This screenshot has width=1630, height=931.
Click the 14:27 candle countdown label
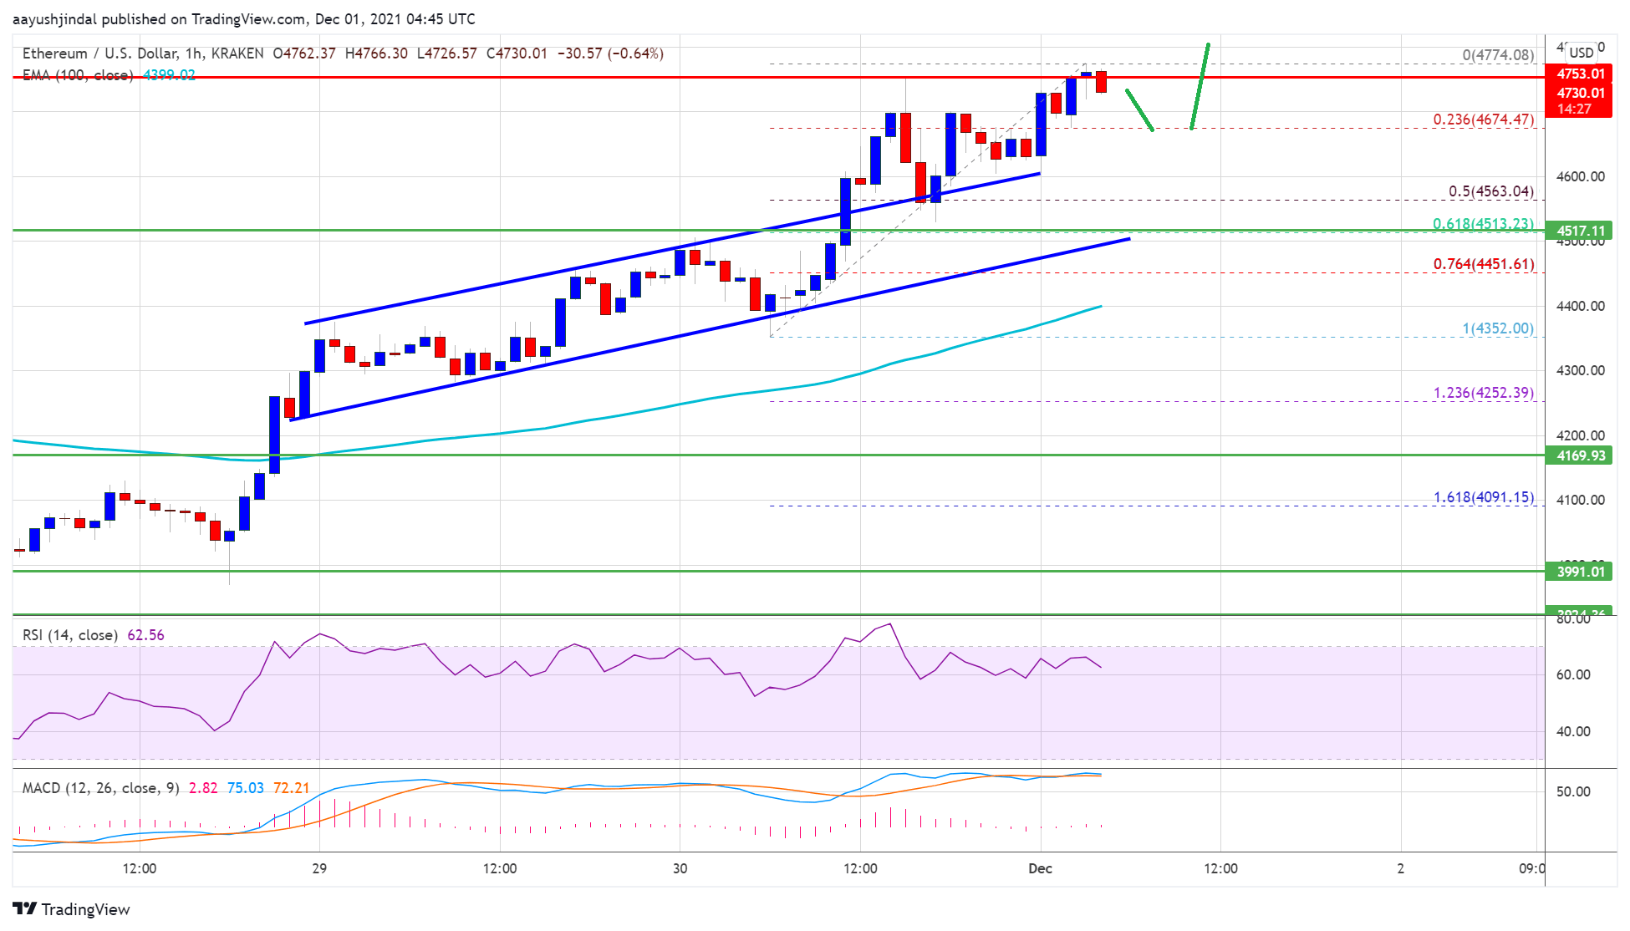click(x=1575, y=109)
